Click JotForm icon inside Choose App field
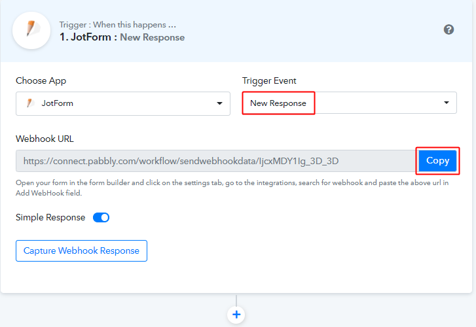Image resolution: width=476 pixels, height=327 pixels. (30, 103)
